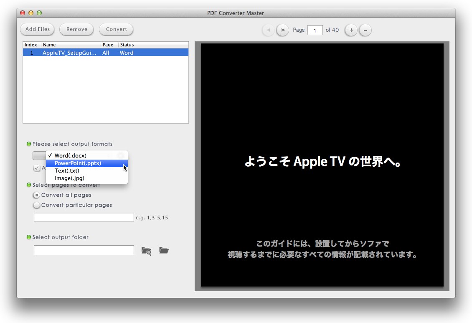472x323 pixels.
Task: Click the Name column header
Action: tap(71, 45)
